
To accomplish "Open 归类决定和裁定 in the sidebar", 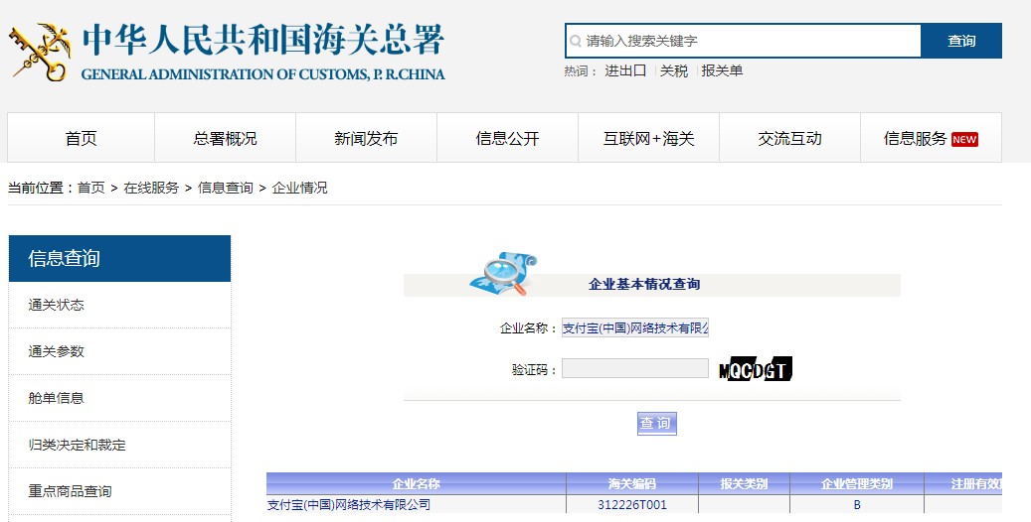I will click(78, 445).
